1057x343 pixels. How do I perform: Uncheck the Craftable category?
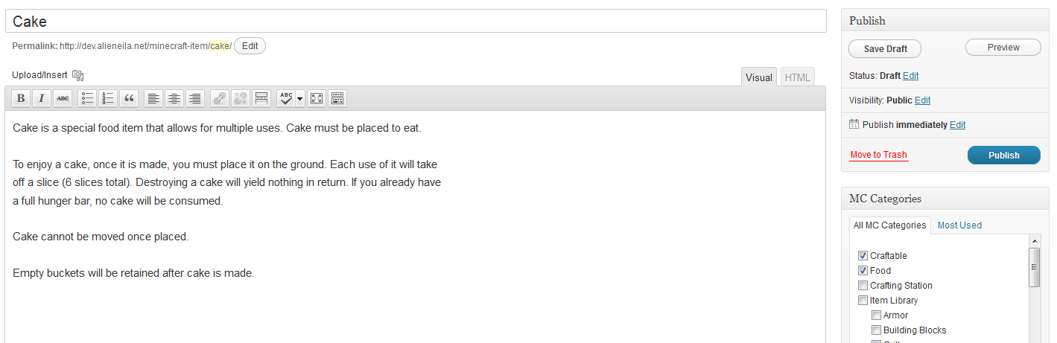[x=863, y=256]
